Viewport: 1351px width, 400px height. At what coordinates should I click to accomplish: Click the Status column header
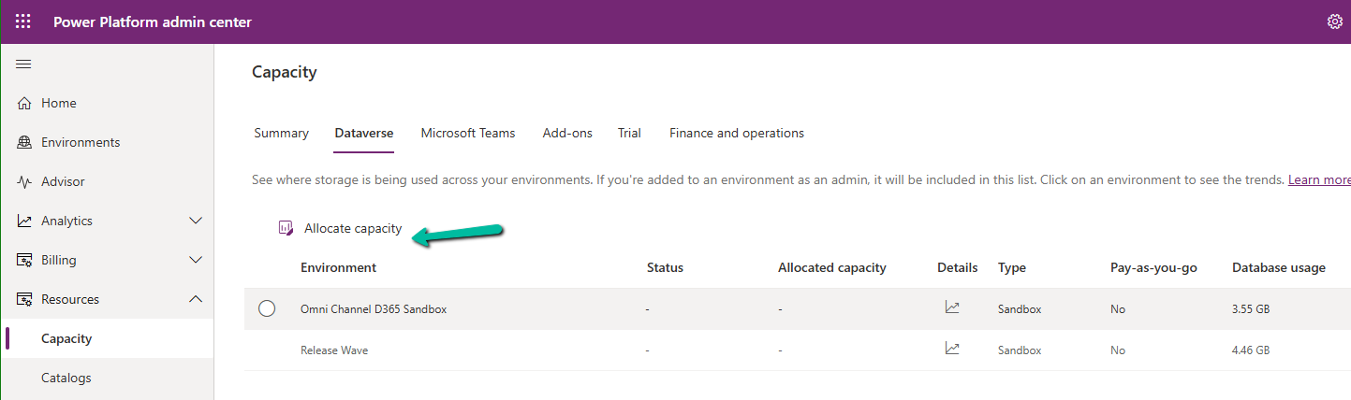(665, 267)
